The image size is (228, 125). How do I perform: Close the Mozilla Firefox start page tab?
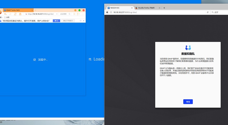pos(159,8)
